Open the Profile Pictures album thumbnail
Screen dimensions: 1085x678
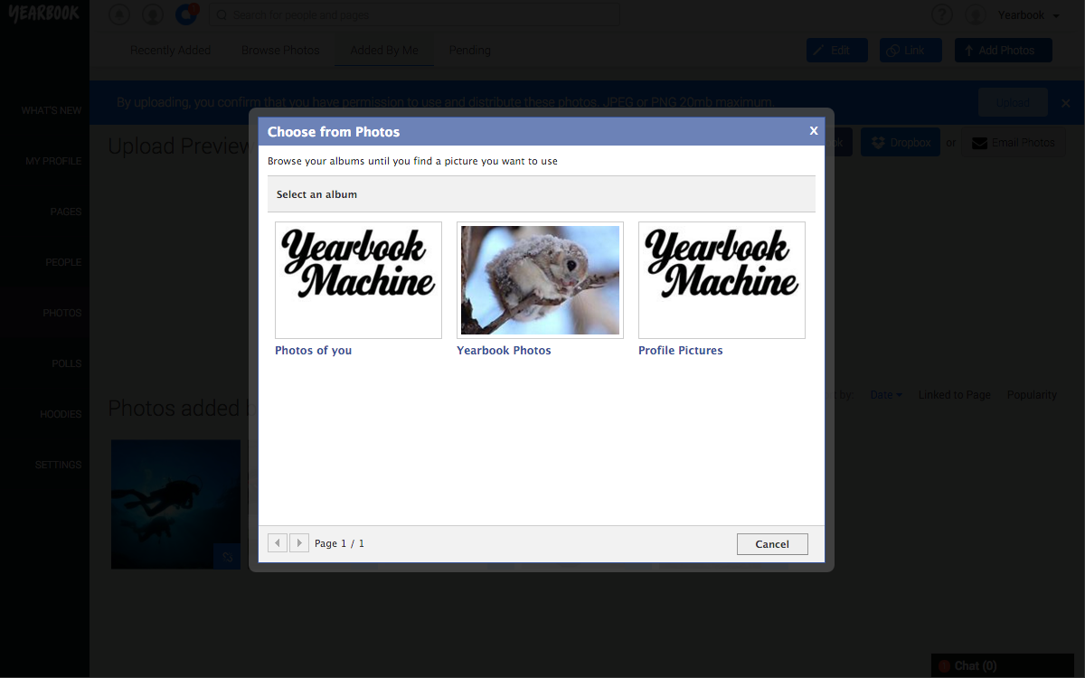point(722,280)
